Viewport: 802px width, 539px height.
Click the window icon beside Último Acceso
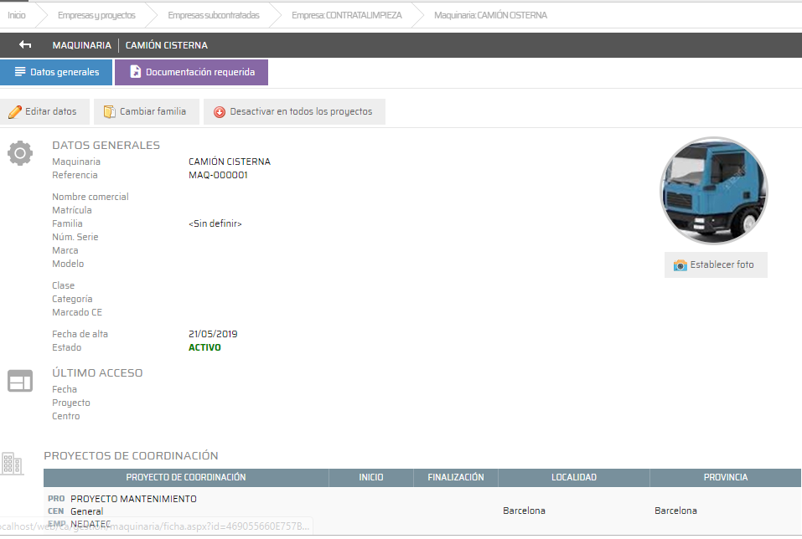(19, 381)
